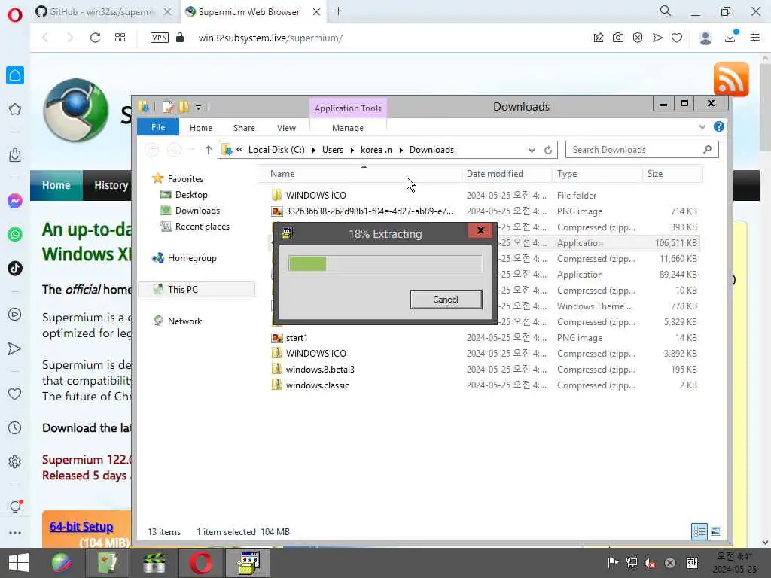The image size is (771, 578).
Task: Open the 64-bit Setup download link
Action: coord(81,526)
